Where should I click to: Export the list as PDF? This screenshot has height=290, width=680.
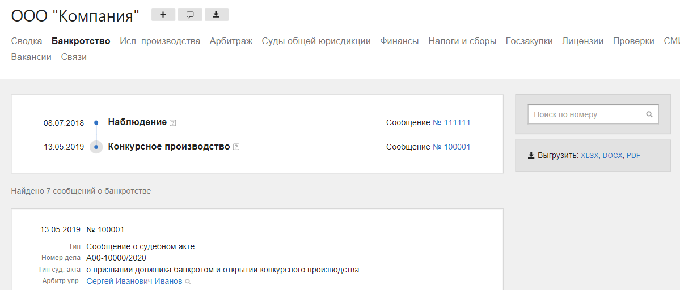point(633,155)
